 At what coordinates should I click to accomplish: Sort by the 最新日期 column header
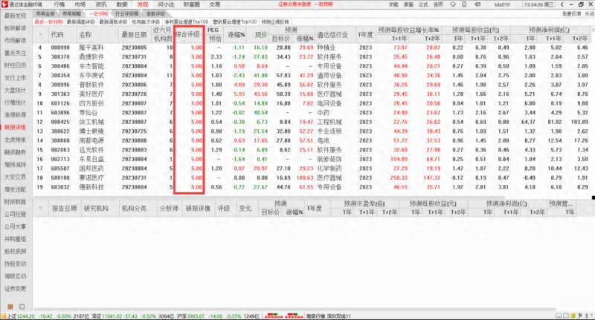click(x=134, y=34)
